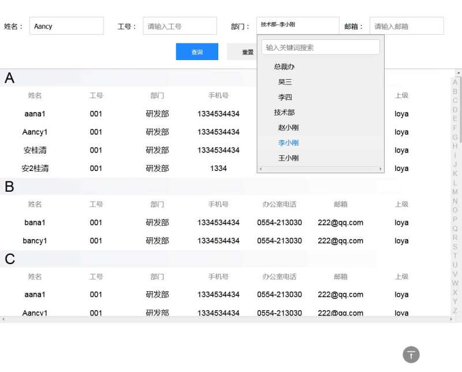
Task: Select the name cell bana1
Action: (x=35, y=222)
